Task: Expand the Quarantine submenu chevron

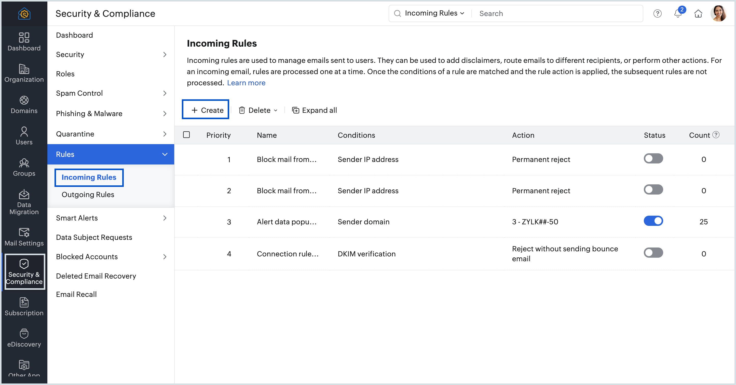Action: click(165, 134)
